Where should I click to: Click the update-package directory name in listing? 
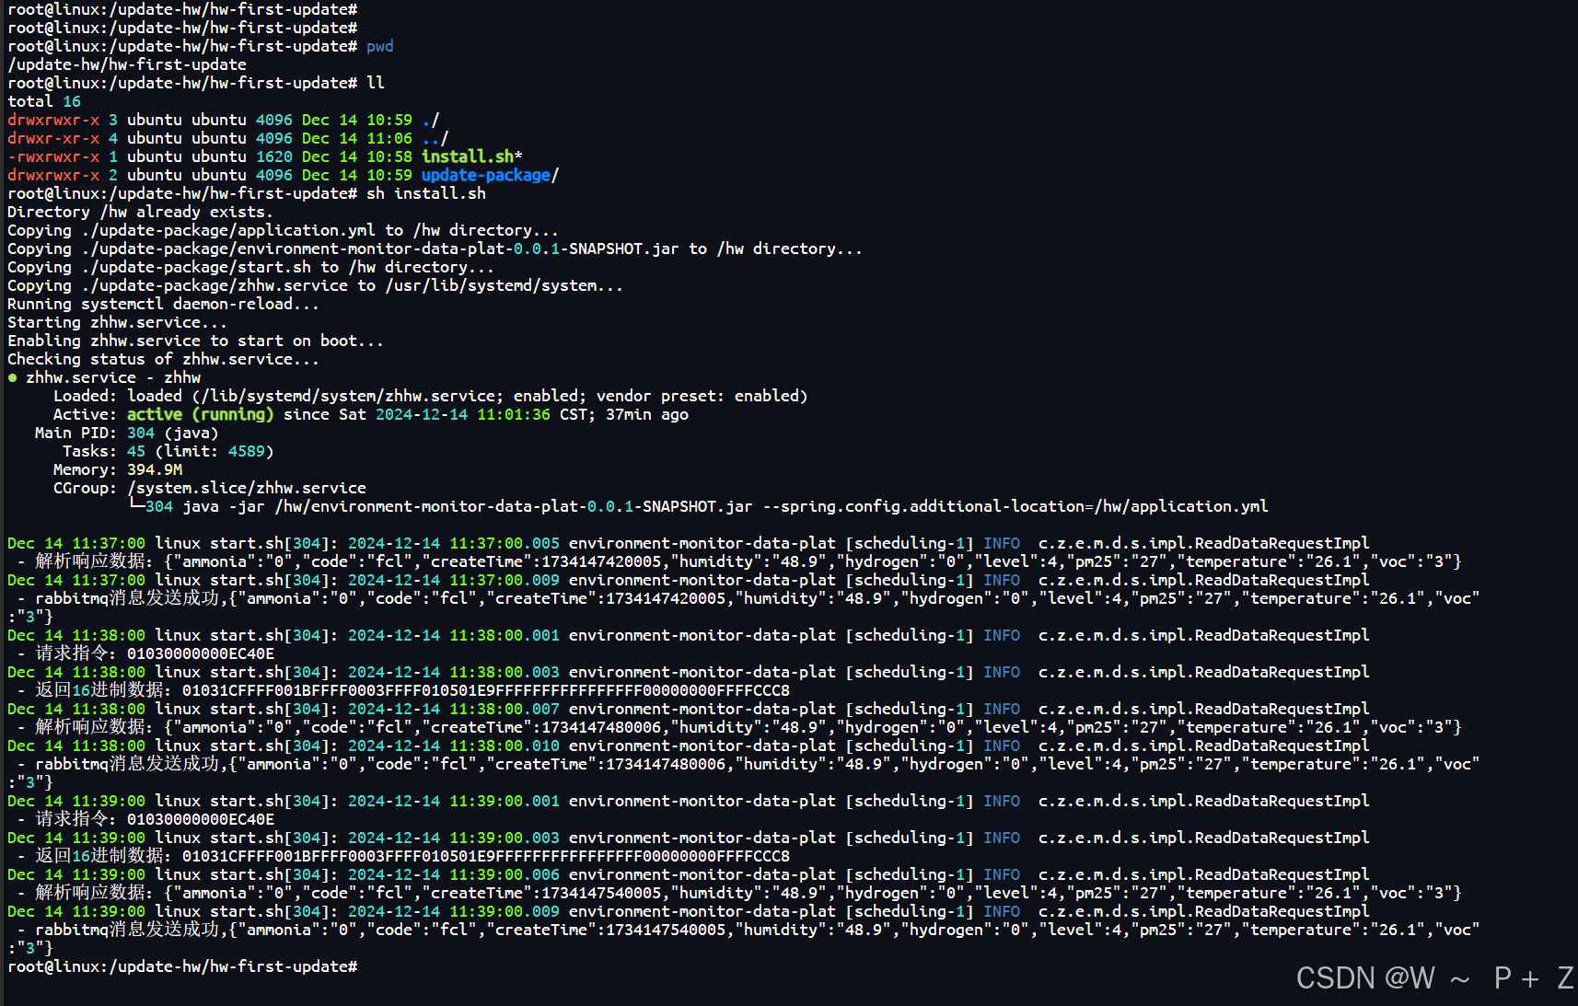pyautogui.click(x=485, y=174)
